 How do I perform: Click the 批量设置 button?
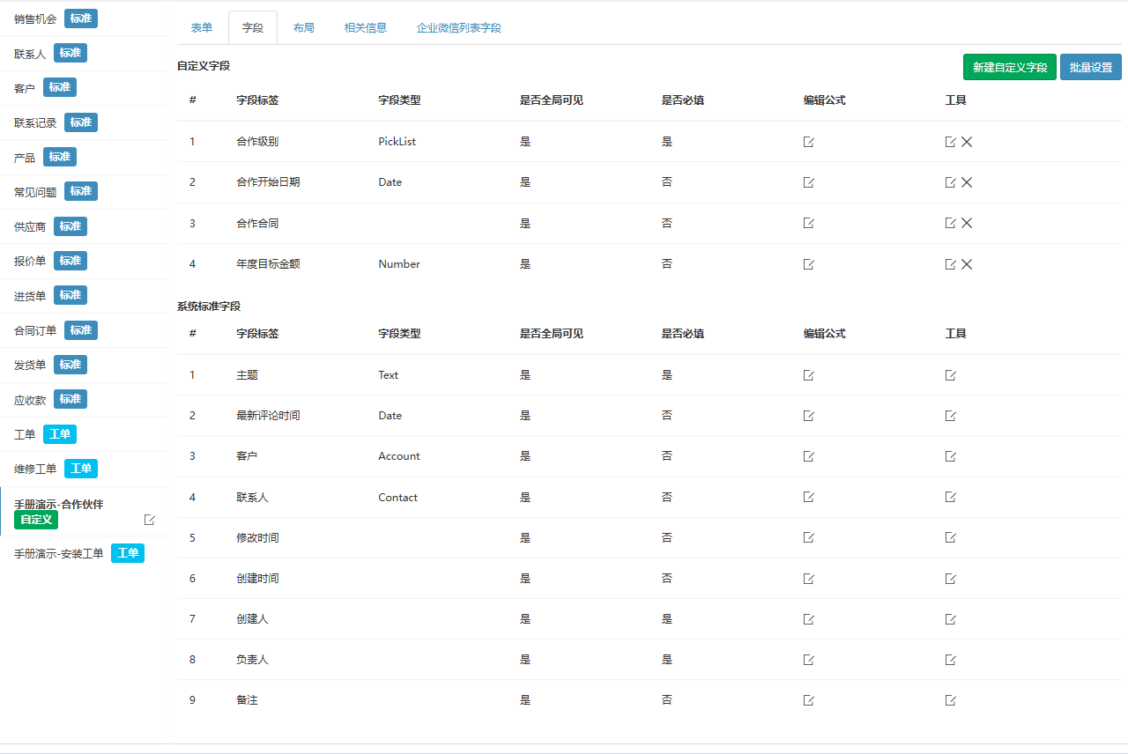(x=1091, y=67)
